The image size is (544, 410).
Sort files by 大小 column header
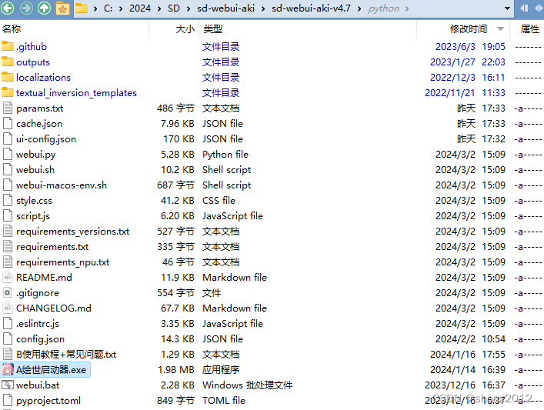point(185,28)
